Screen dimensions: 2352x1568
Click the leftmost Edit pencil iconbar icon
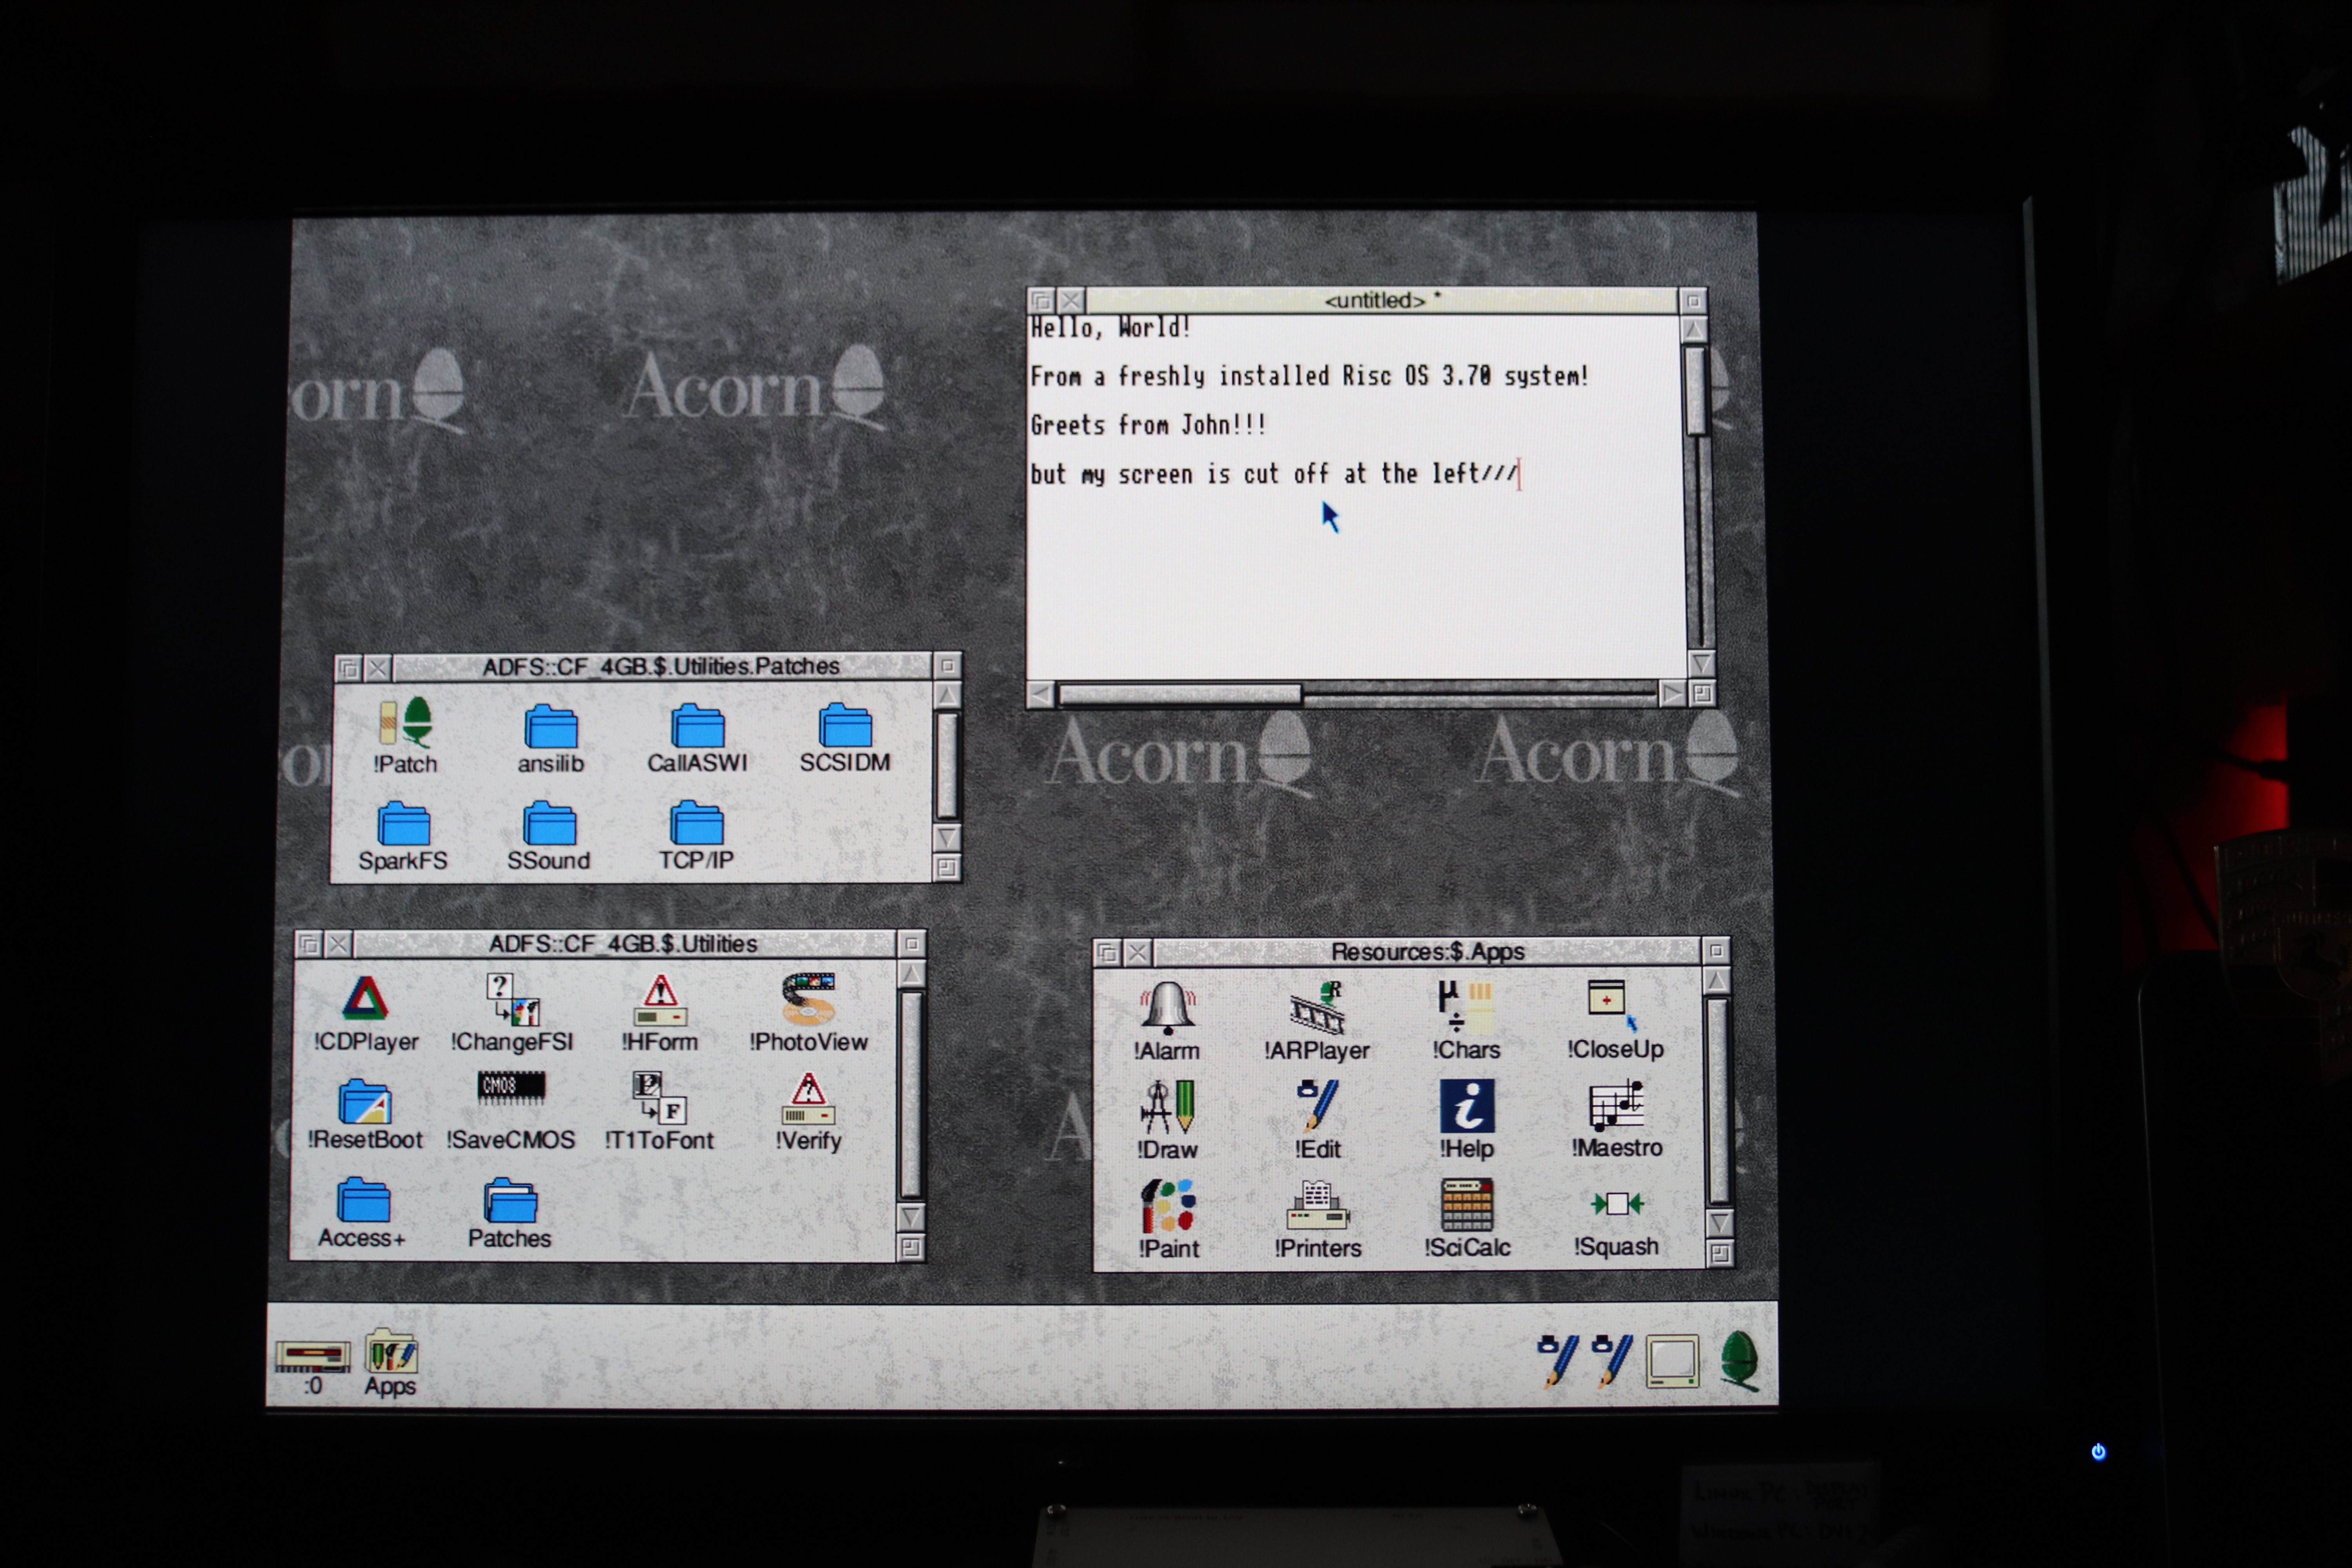pos(1558,1361)
